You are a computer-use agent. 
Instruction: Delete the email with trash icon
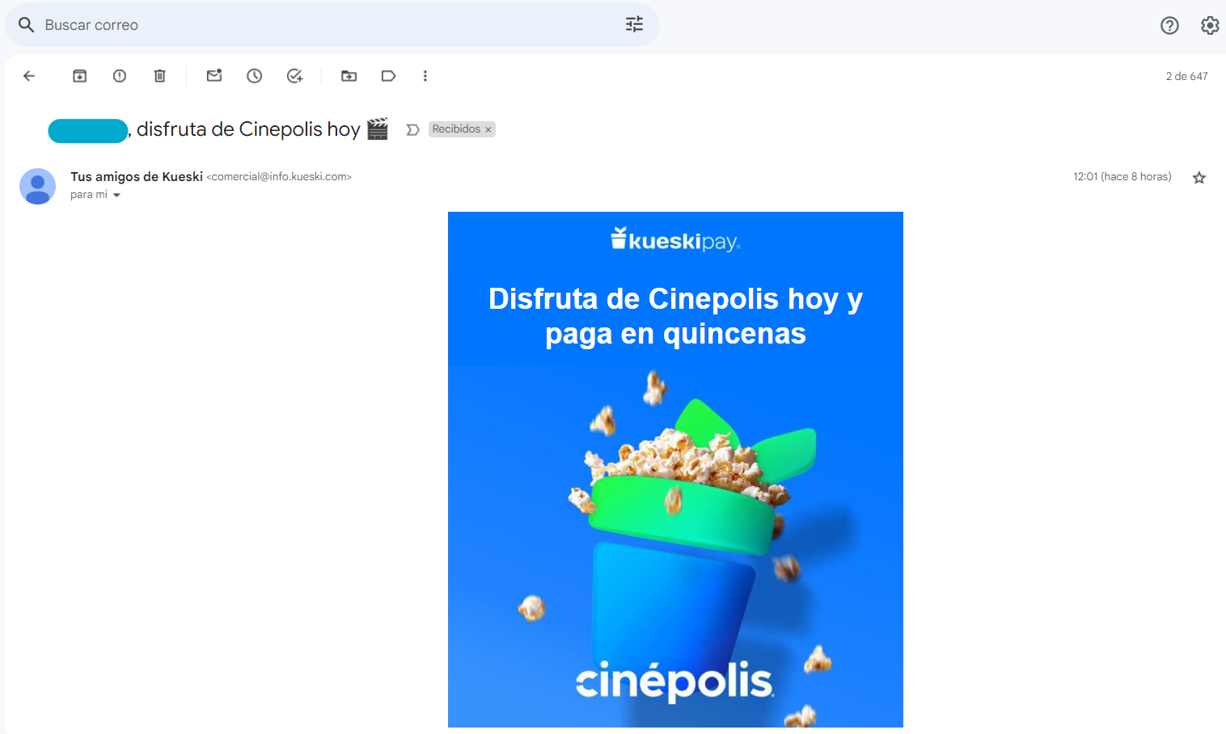[160, 76]
